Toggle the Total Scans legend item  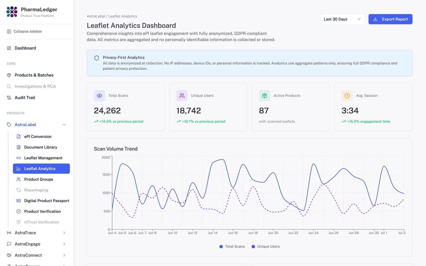click(x=232, y=247)
